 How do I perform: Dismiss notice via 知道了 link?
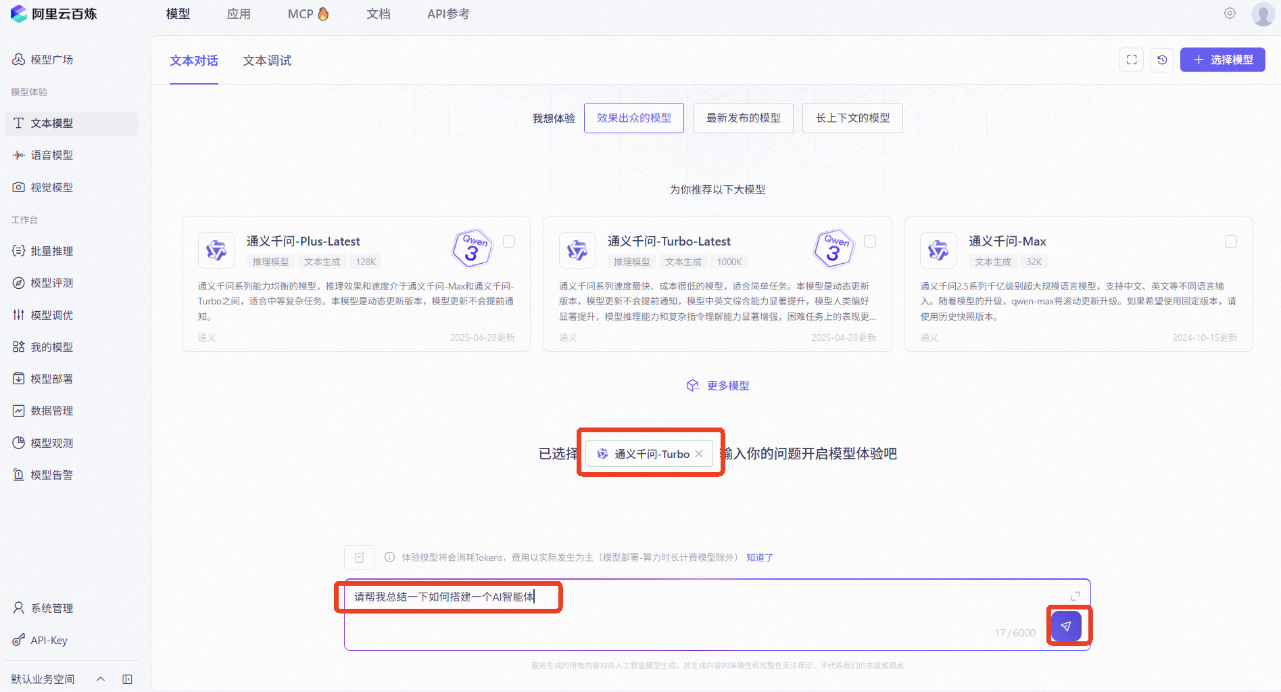tap(760, 557)
